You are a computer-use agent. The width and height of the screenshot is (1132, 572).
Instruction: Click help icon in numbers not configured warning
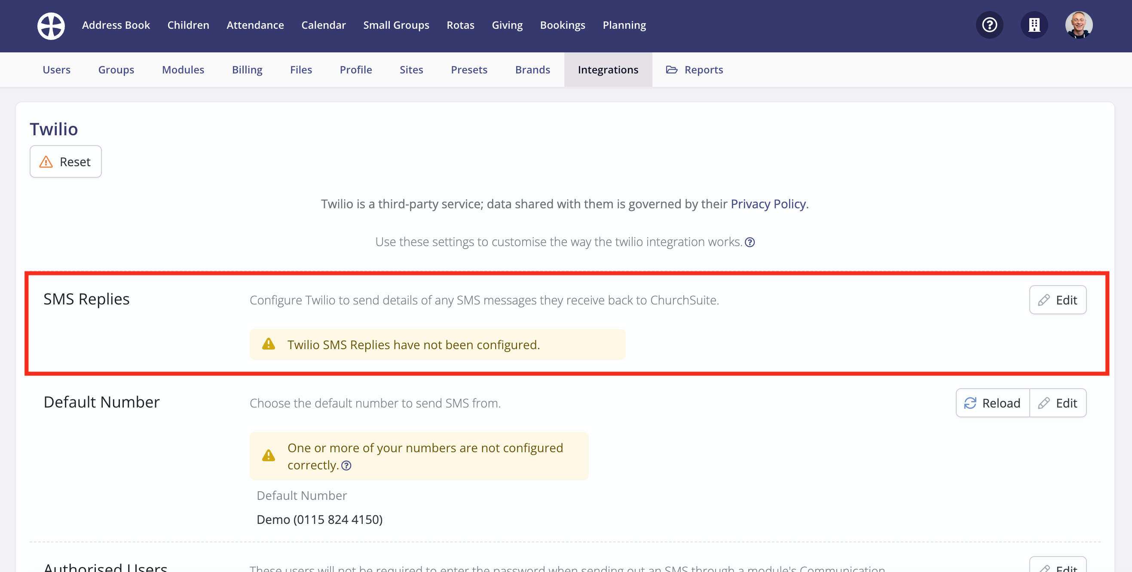[x=346, y=466]
